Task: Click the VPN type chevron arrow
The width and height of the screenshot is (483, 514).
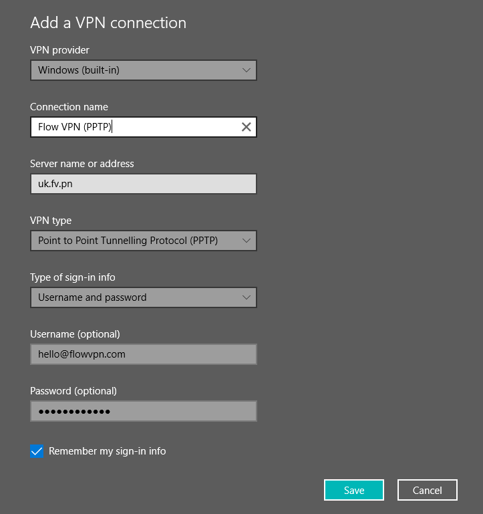Action: point(246,241)
